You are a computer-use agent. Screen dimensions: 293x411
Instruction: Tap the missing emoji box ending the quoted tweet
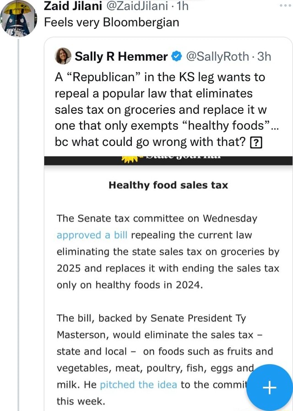[255, 142]
